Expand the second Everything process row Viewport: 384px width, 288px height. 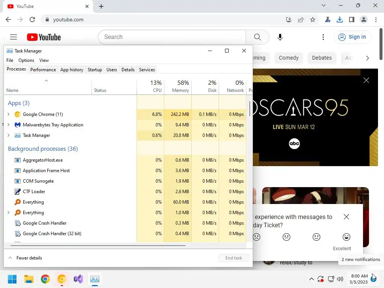point(9,213)
